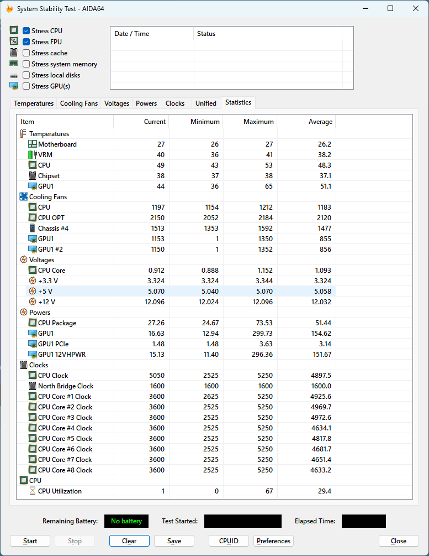Screen dimensions: 429x556
Task: Click the GPU1 monitor icon under Temperatures
Action: 33,186
